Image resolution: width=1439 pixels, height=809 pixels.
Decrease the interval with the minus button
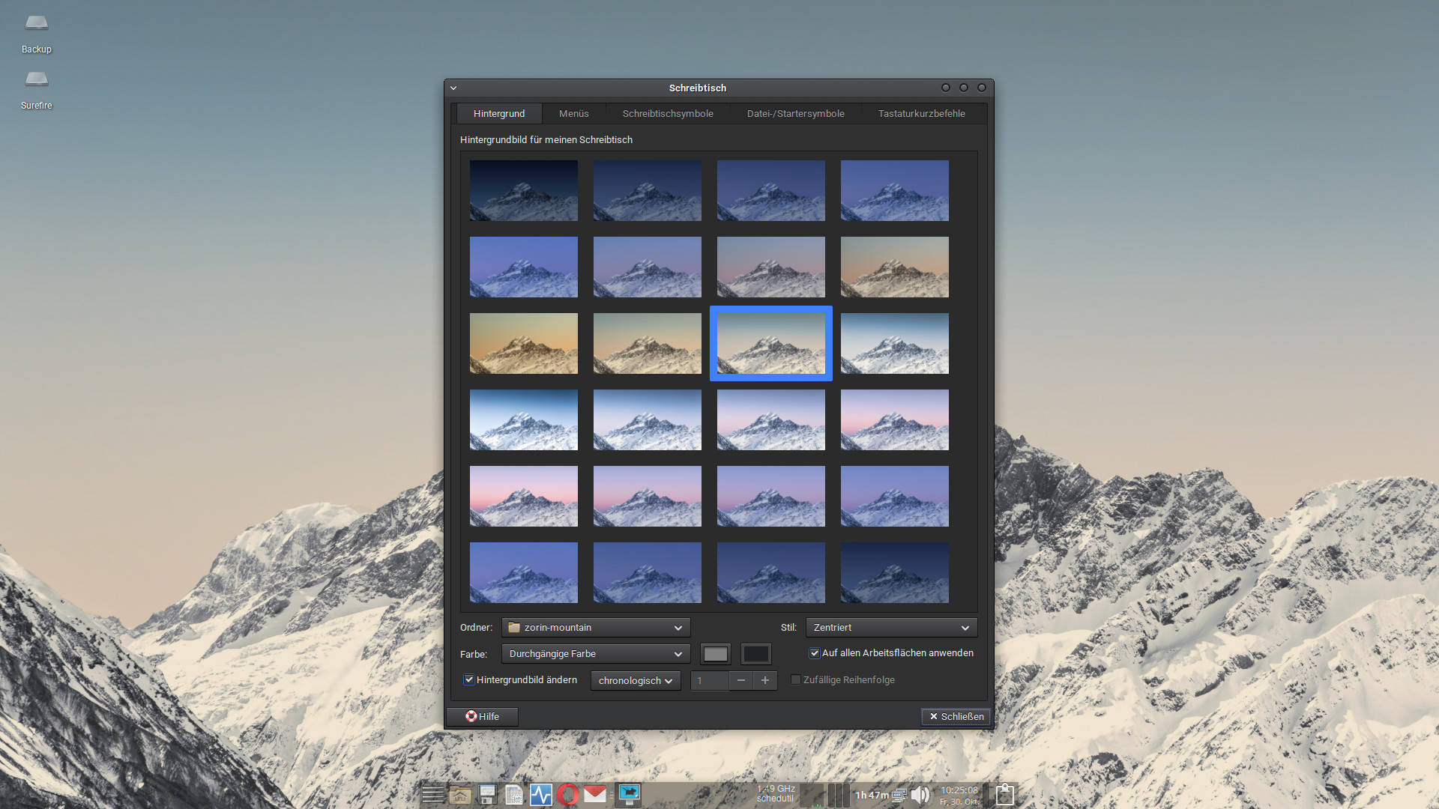pos(741,680)
